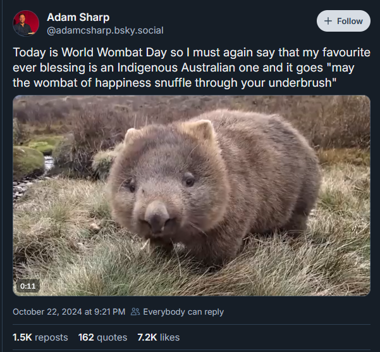This screenshot has width=380, height=352.
Task: Click the people icon beside reply settings
Action: point(135,311)
